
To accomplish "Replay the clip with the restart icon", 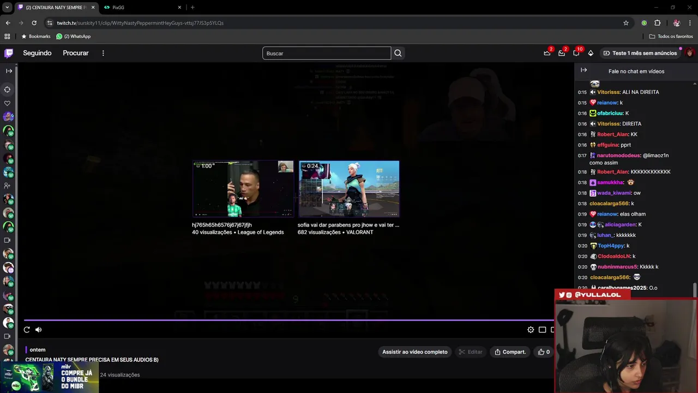I will [27, 330].
